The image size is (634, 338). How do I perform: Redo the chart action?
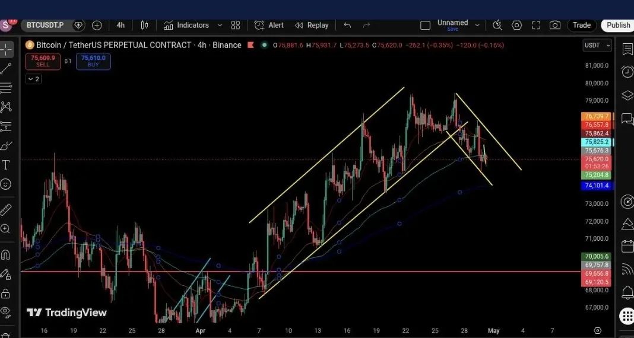coord(367,25)
